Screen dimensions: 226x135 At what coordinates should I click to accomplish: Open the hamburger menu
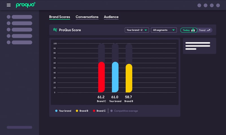point(9,5)
